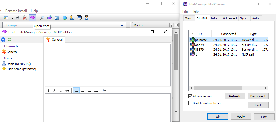
Task: Switch to Statistic tab
Action: (x=202, y=18)
